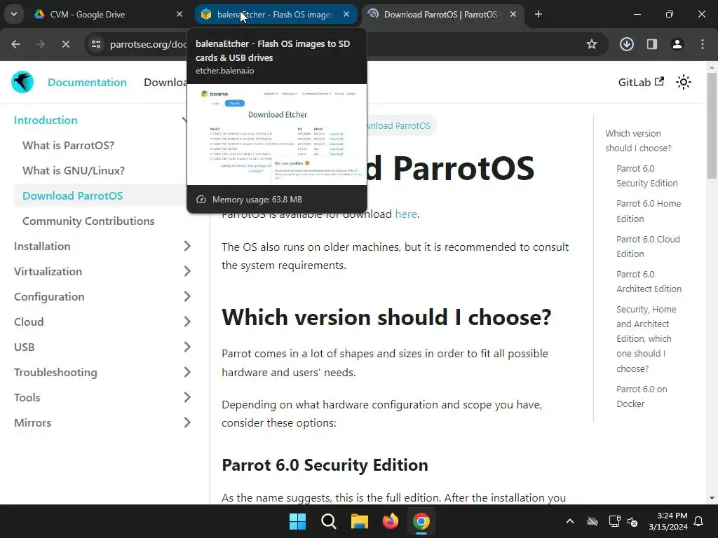Image resolution: width=718 pixels, height=538 pixels.
Task: Close the balenaEtcher tab
Action: [346, 14]
